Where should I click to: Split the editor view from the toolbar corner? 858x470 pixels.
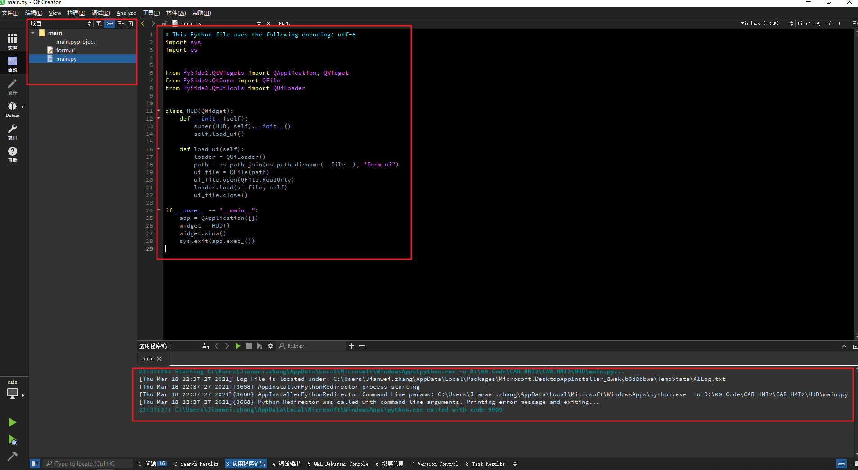[x=854, y=23]
